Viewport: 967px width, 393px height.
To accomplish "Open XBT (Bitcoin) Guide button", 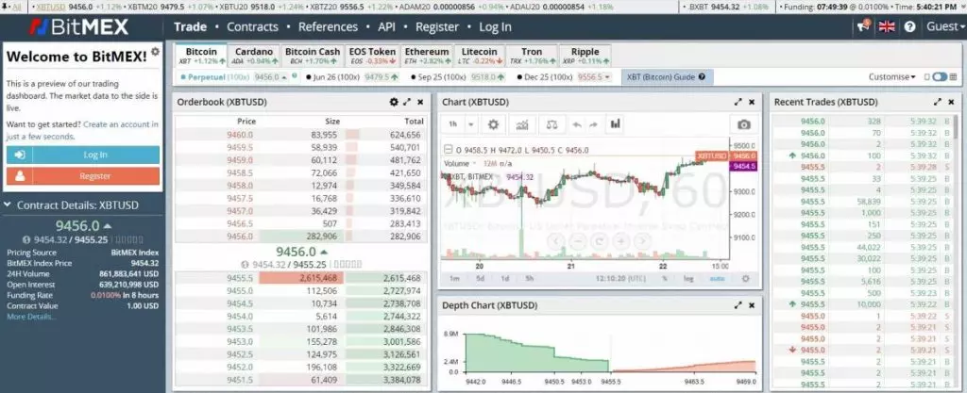I will pos(667,77).
